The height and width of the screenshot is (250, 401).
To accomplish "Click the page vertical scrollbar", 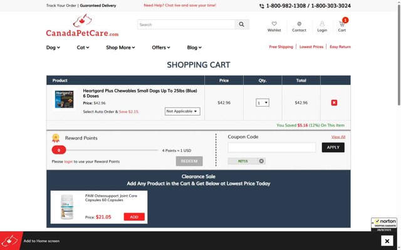I will [399, 54].
